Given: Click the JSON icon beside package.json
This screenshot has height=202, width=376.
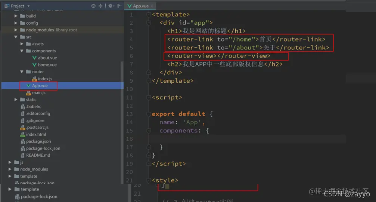Looking at the screenshot, I should pos(23,141).
